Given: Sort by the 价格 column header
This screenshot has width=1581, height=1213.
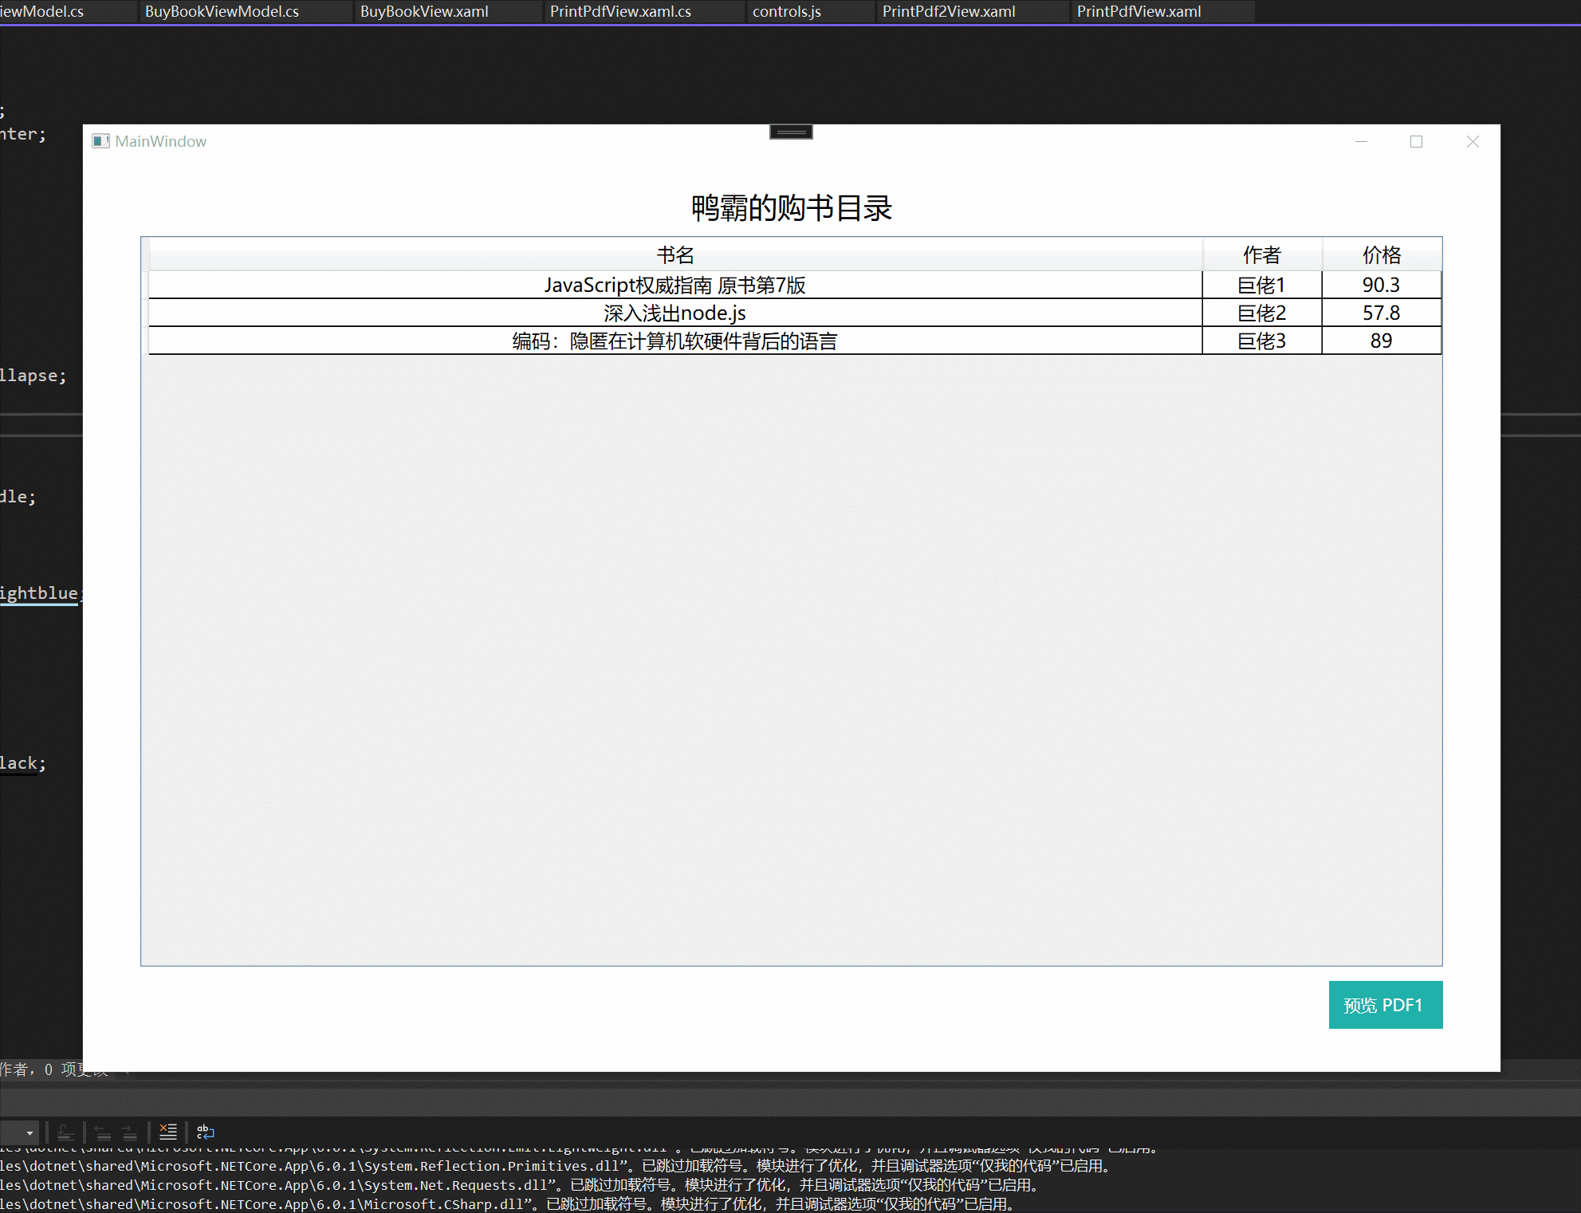Looking at the screenshot, I should [x=1382, y=255].
